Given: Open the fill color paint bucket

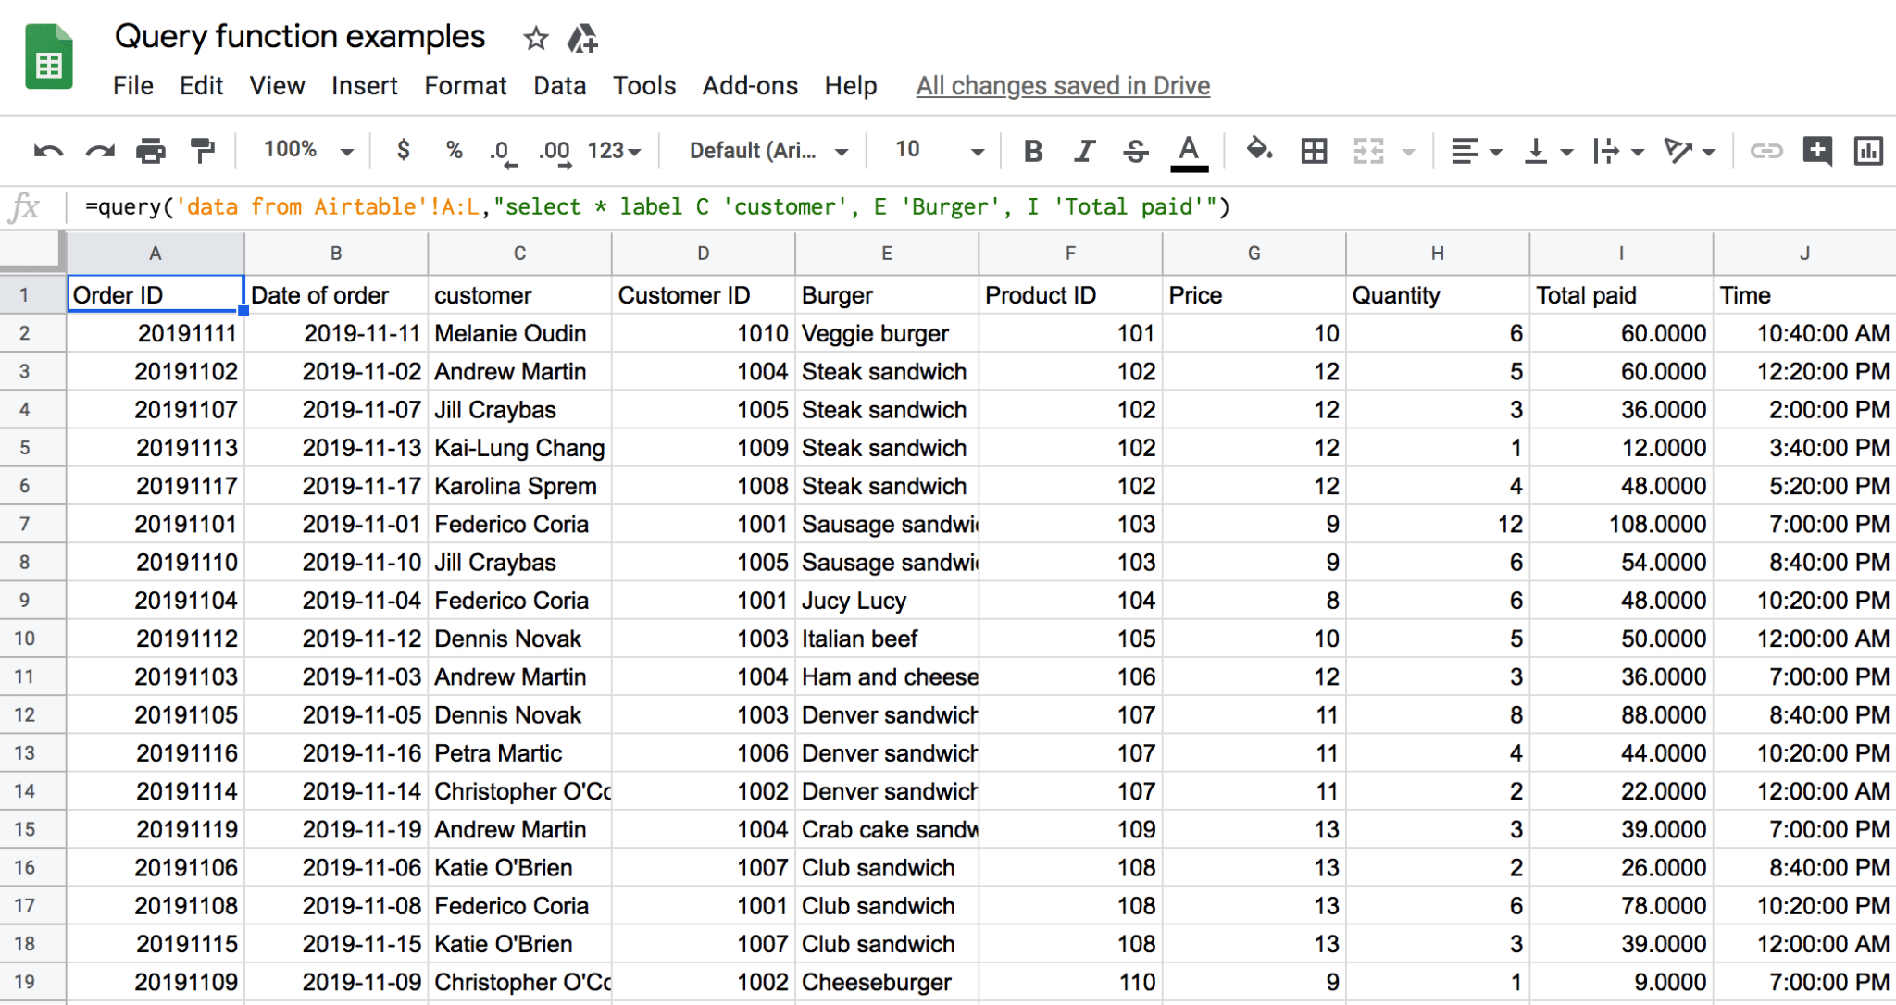Looking at the screenshot, I should click(1259, 149).
